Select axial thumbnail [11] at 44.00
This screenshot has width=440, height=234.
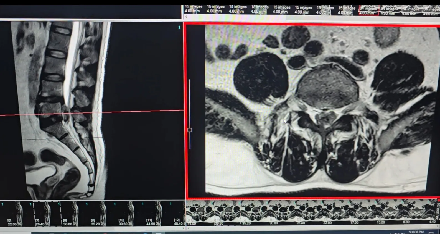[x=200, y=214]
